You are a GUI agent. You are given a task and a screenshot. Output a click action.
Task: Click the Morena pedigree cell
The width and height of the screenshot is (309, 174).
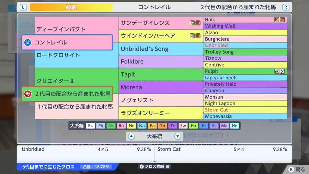coord(161,87)
